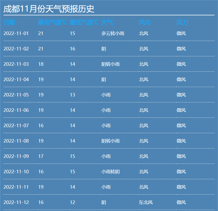218x211 pixels.
Task: Click 阴 weather in the 2022-11-12 row
Action: pos(104,203)
